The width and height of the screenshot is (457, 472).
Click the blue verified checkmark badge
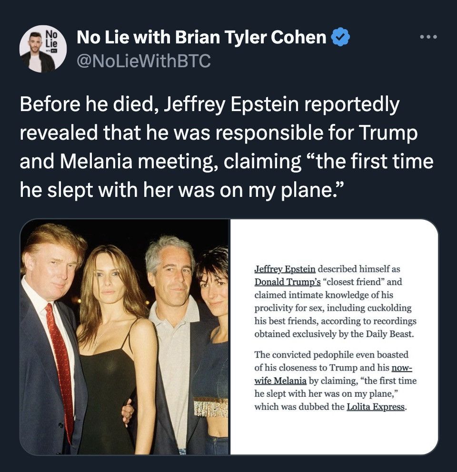click(341, 38)
